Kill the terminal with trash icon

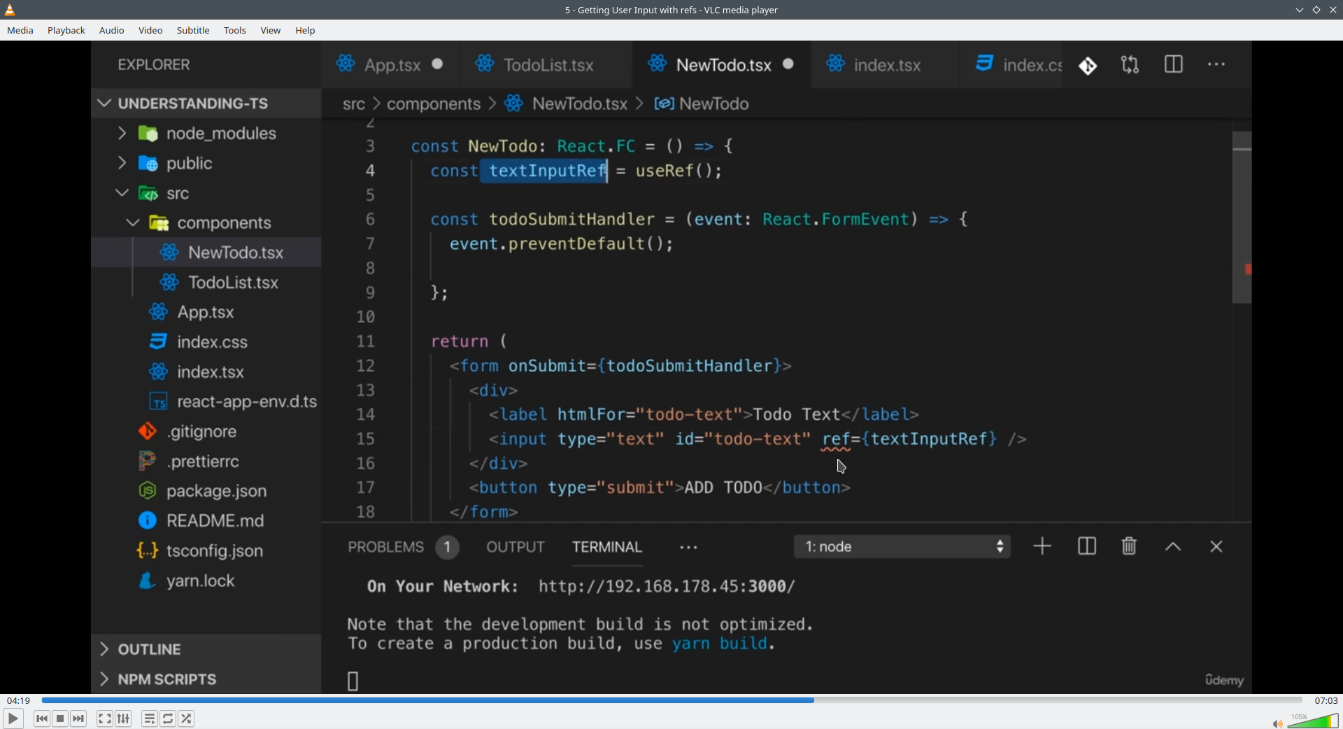pos(1129,546)
